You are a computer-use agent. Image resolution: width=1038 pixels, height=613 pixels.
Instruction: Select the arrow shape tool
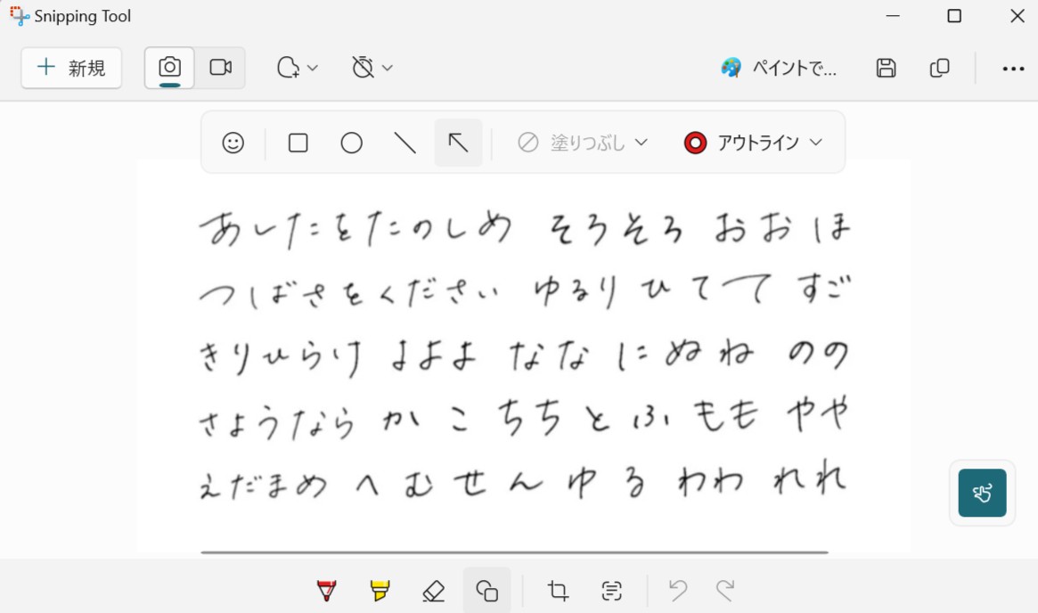[x=458, y=142]
